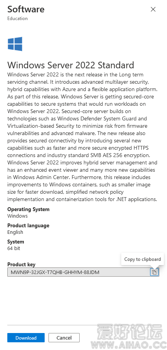
Task: Click the 'System' label
Action: [x=16, y=242]
